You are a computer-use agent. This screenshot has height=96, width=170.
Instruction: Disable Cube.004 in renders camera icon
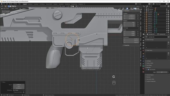168,14
